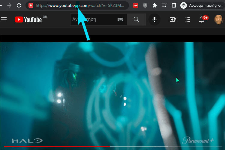Toggle the browser side panel
This screenshot has width=225, height=150.
[174, 5]
